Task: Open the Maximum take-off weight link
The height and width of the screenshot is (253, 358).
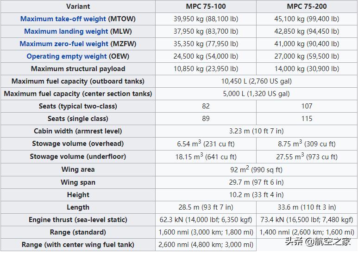Action: (x=63, y=19)
